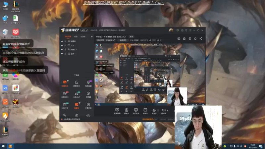Select the 摄像头 1 source row

tap(77, 49)
